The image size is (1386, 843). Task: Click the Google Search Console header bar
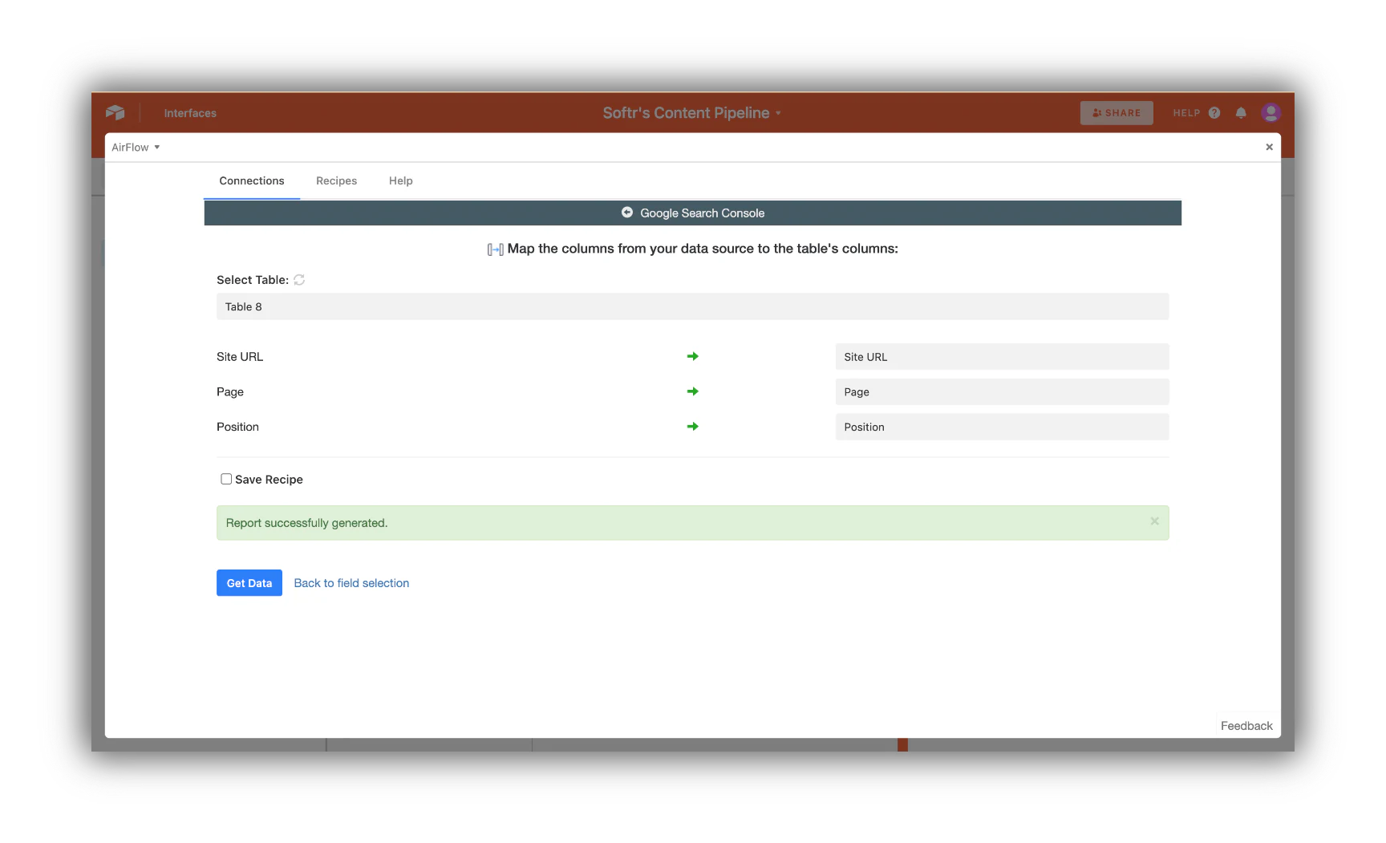[x=692, y=213]
